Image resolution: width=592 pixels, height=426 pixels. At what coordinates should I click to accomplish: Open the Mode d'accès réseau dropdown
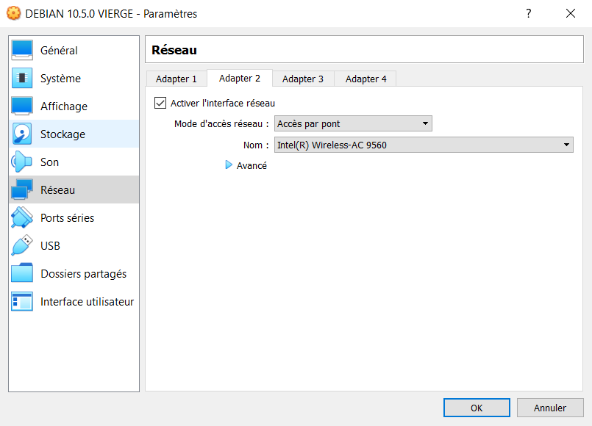353,123
